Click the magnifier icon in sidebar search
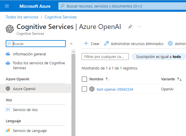 pyautogui.click(x=9, y=44)
